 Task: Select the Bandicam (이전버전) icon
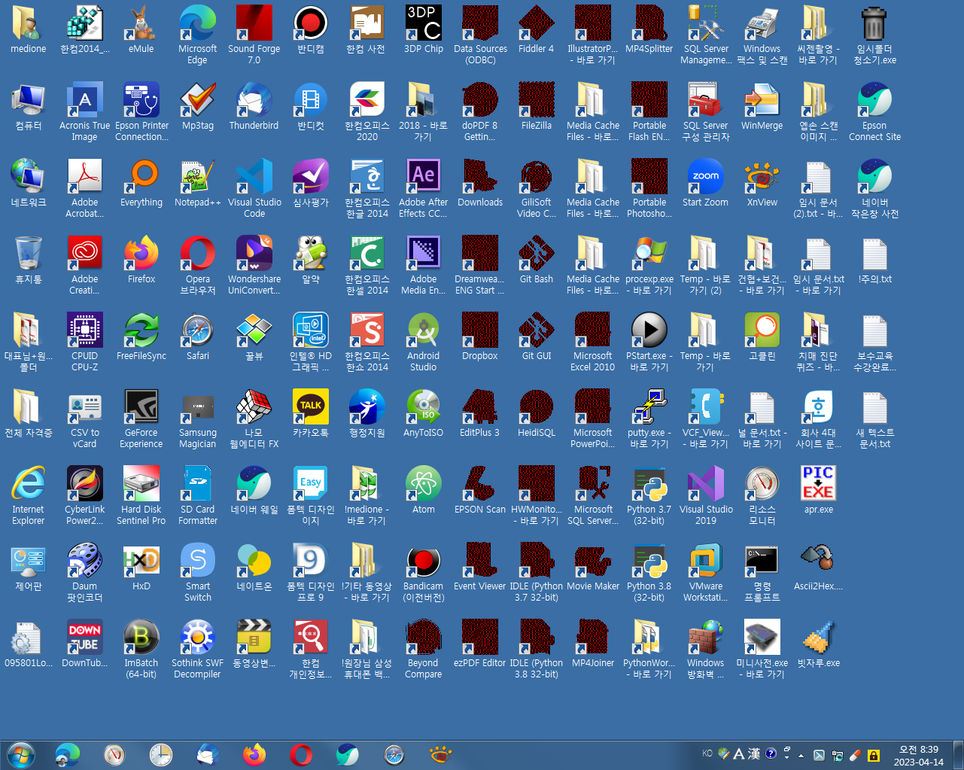(x=424, y=572)
